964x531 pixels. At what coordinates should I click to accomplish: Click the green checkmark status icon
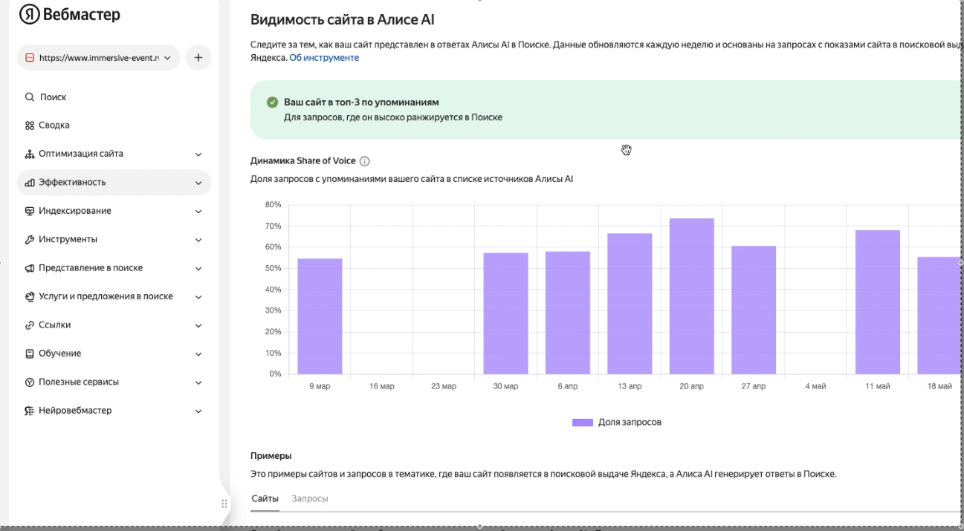pyautogui.click(x=272, y=102)
